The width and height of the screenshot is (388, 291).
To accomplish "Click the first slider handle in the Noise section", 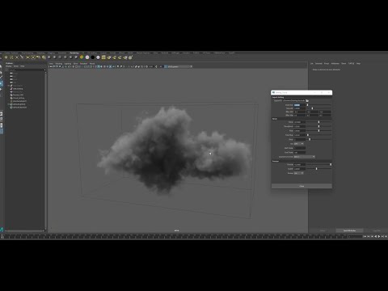I will coord(318,122).
